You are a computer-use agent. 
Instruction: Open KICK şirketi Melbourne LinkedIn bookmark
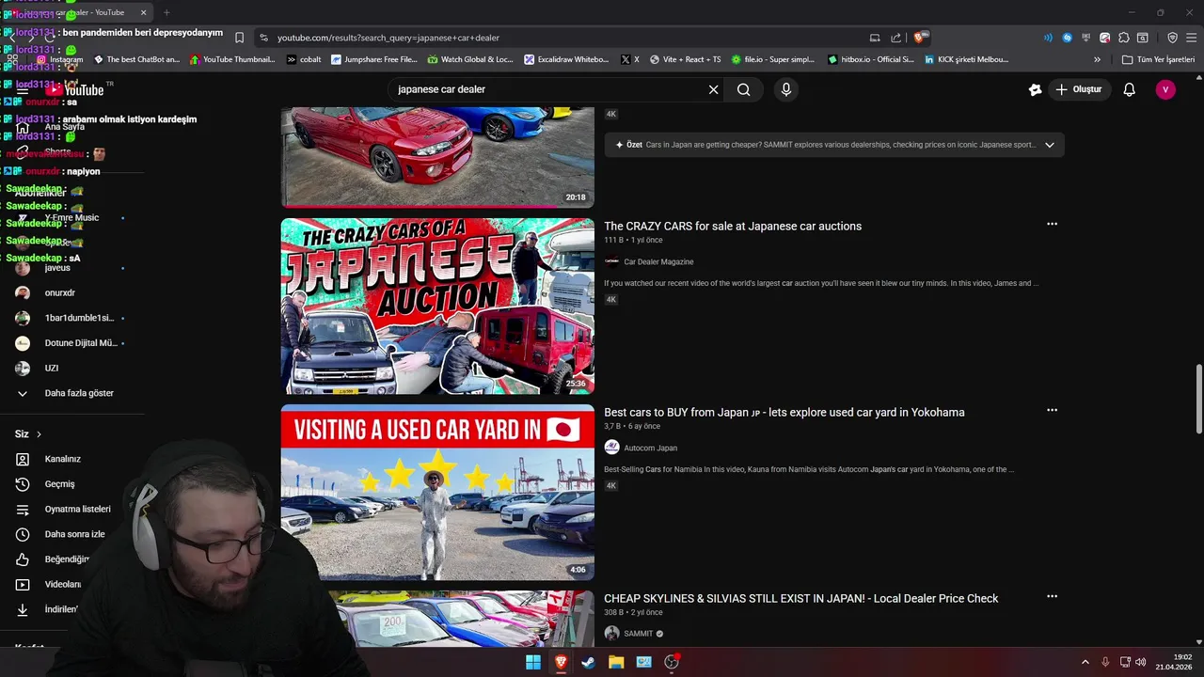(966, 59)
